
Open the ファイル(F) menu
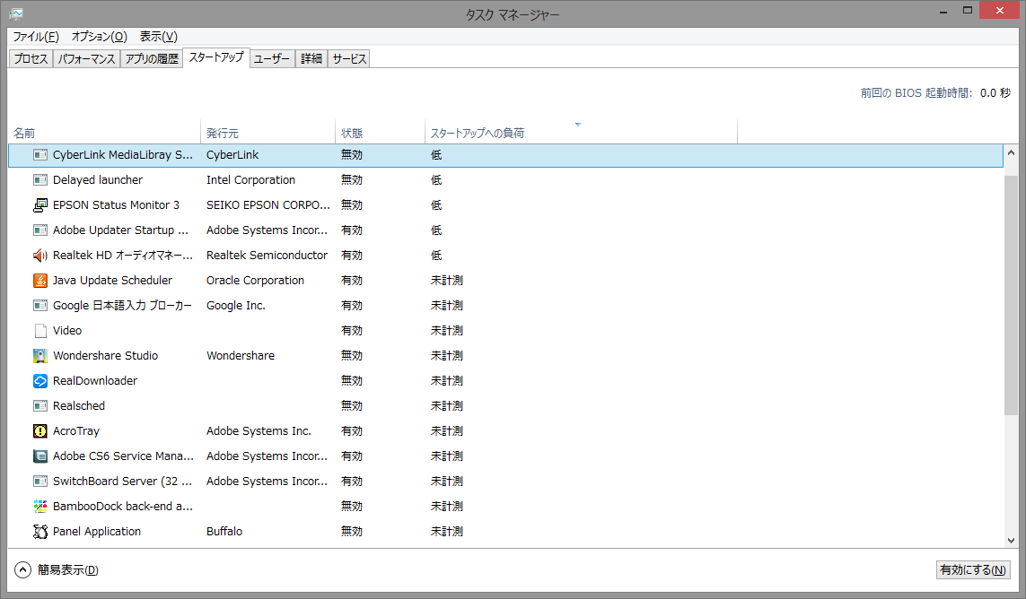(x=36, y=37)
